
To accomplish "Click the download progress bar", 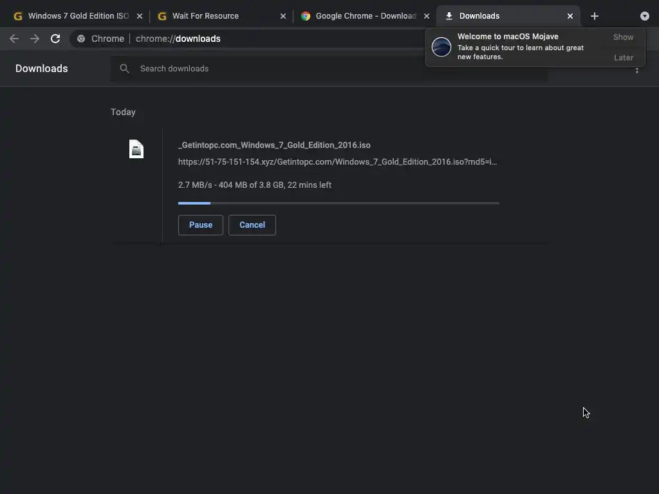I will click(x=339, y=203).
